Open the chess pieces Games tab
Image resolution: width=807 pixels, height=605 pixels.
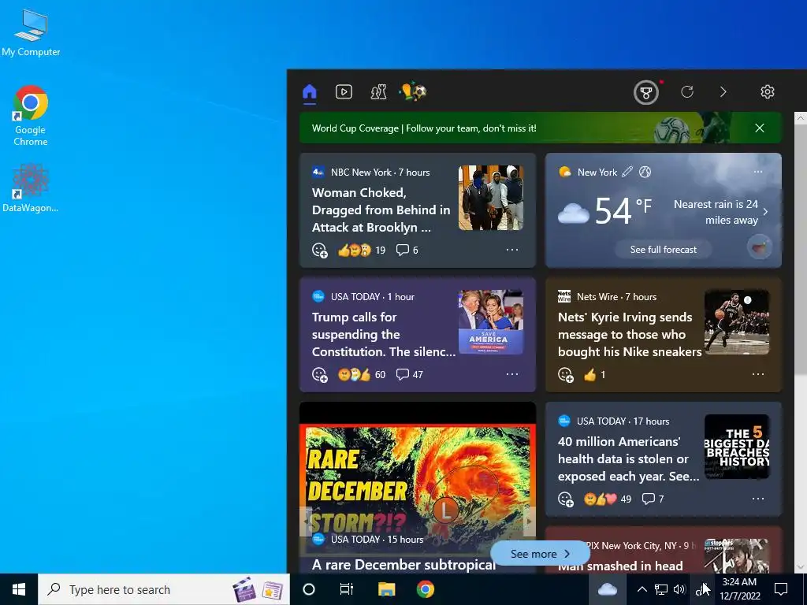(x=379, y=92)
